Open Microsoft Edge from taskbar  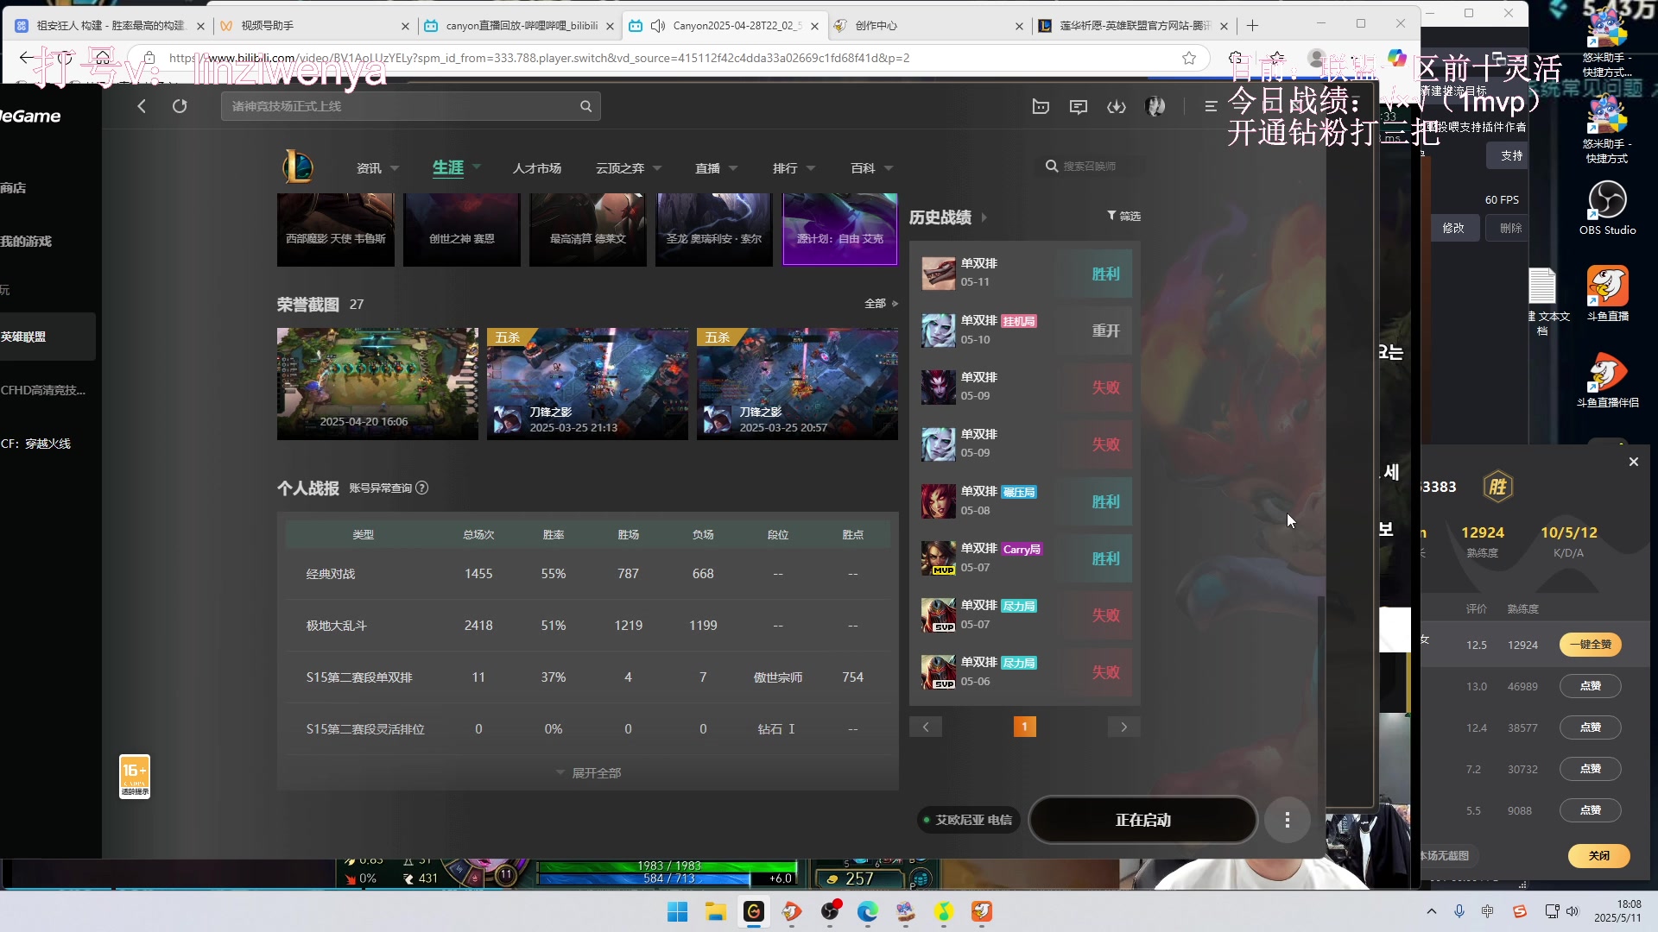coord(867,911)
